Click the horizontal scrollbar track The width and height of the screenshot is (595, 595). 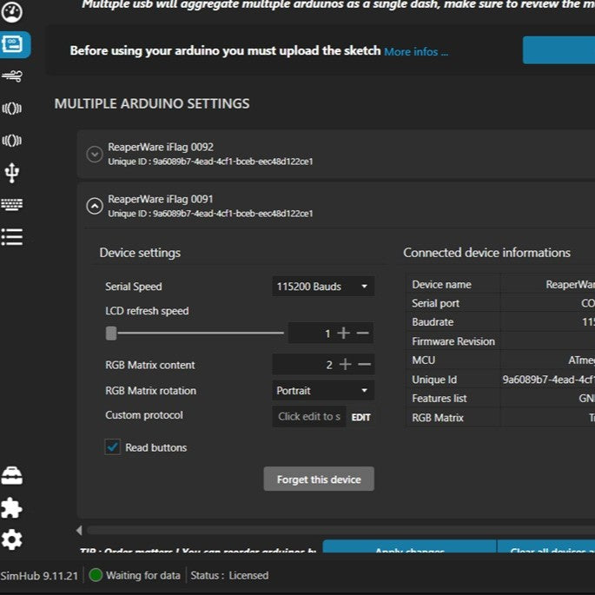point(340,530)
